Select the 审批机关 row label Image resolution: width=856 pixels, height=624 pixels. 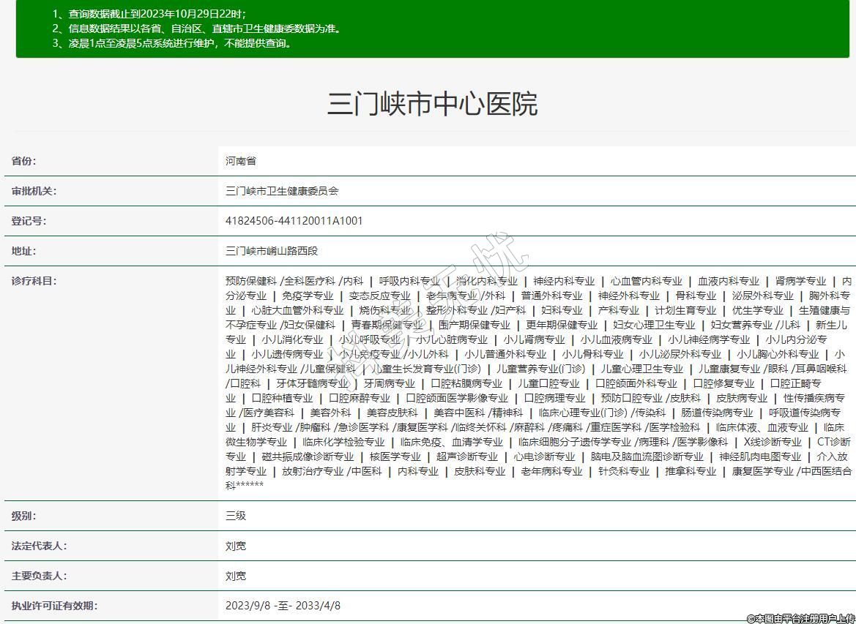34,191
